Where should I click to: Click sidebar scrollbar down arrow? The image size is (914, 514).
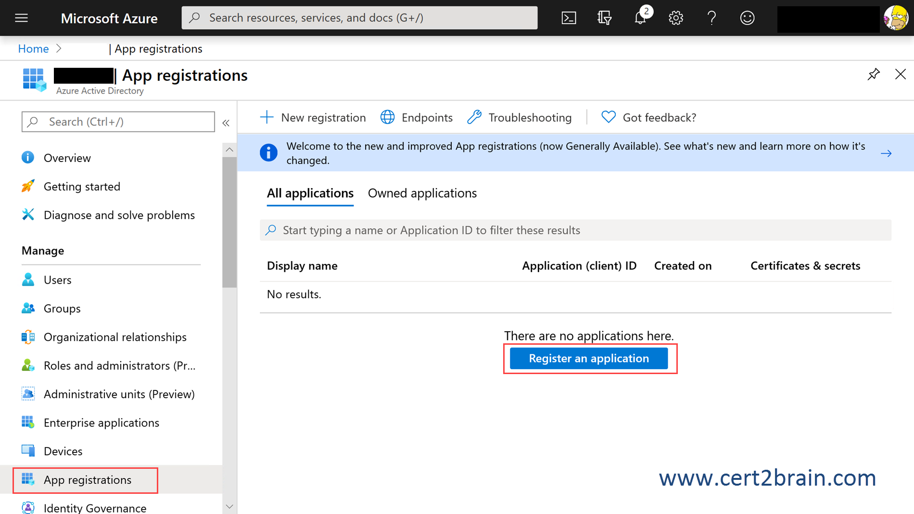229,507
